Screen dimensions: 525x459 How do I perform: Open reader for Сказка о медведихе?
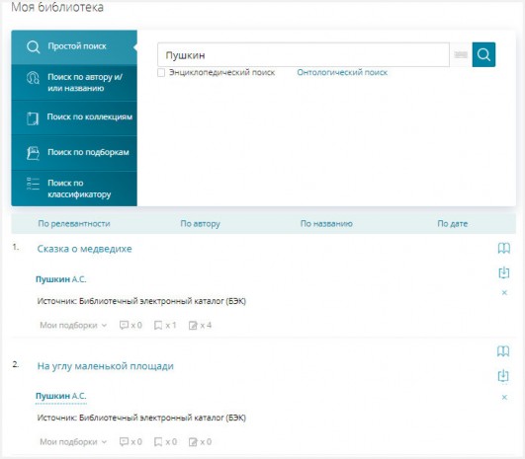pos(503,248)
